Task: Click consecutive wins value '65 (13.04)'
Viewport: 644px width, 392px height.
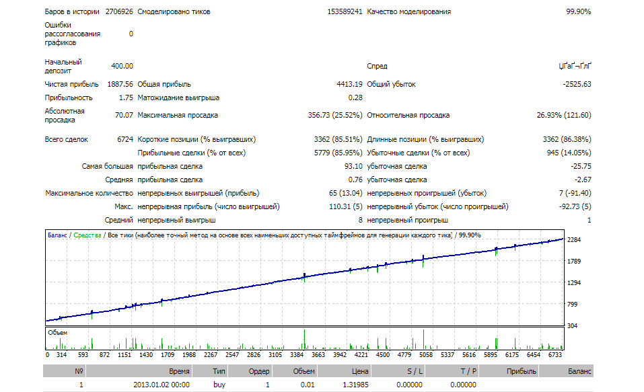Action: click(345, 193)
